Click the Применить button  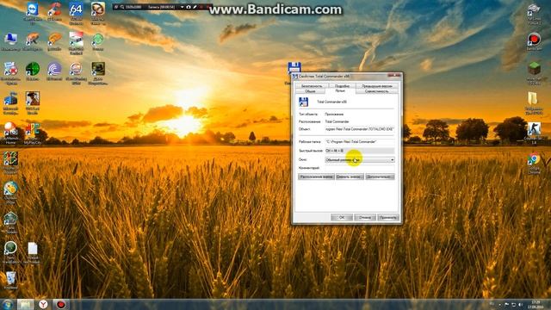click(x=388, y=218)
